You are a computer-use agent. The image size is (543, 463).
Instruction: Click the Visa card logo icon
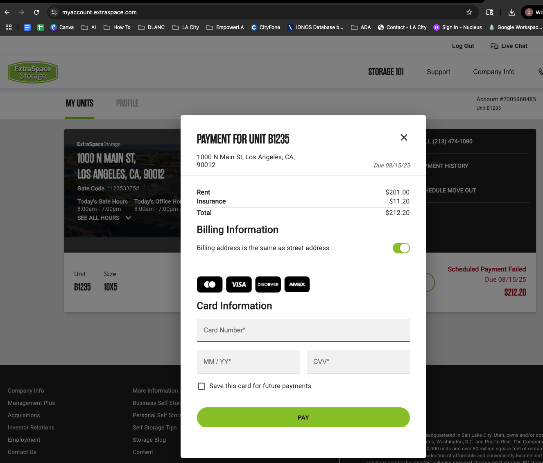coord(239,285)
